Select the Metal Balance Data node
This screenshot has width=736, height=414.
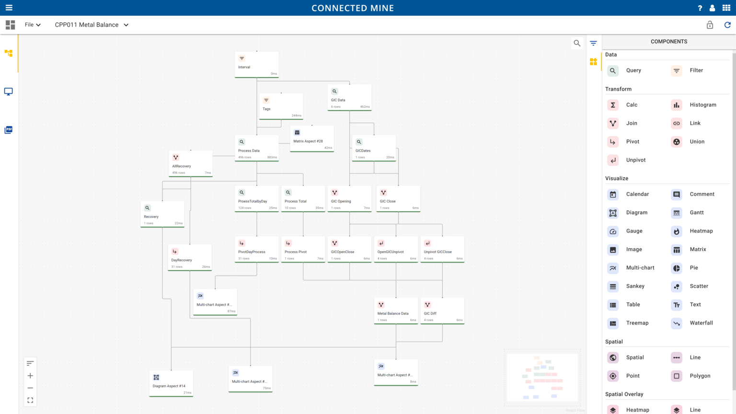[x=396, y=310]
